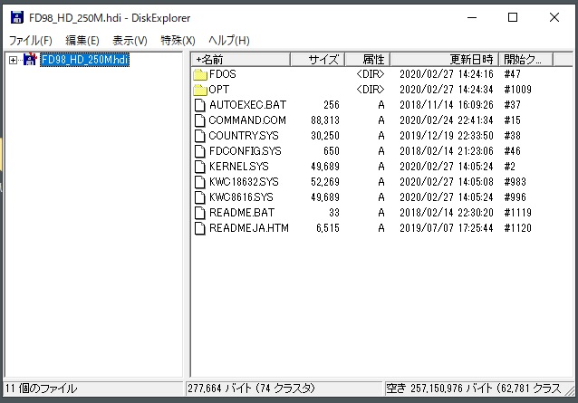Screen dimensions: 578x403
Task: Select the KWC18632.SYS file name
Action: pyautogui.click(x=244, y=182)
